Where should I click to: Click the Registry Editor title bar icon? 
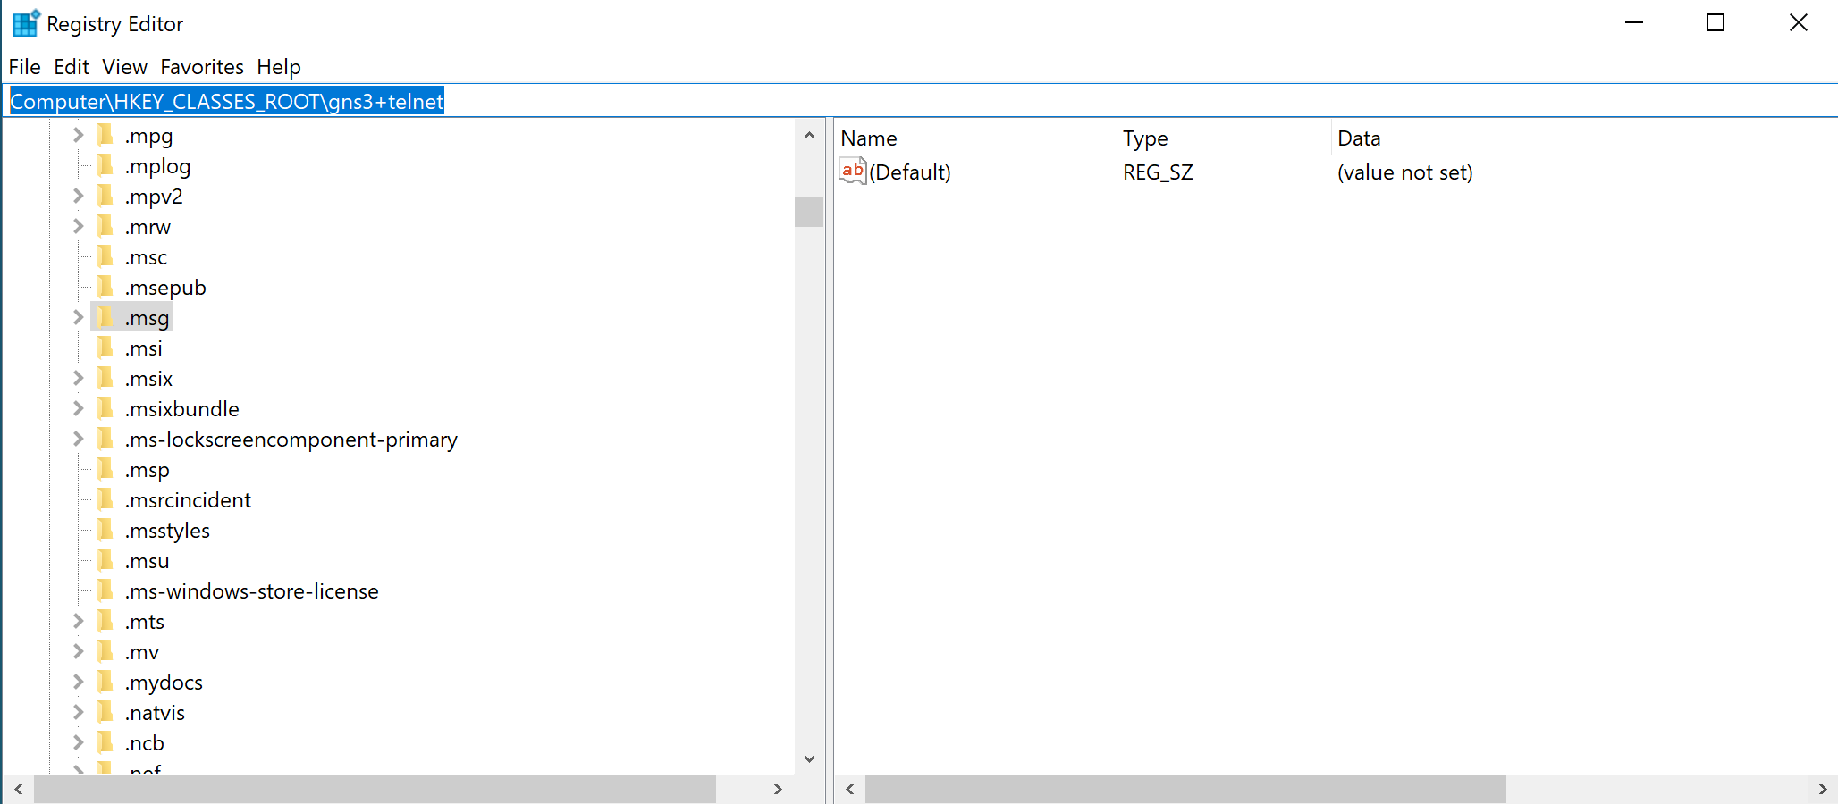click(x=25, y=22)
